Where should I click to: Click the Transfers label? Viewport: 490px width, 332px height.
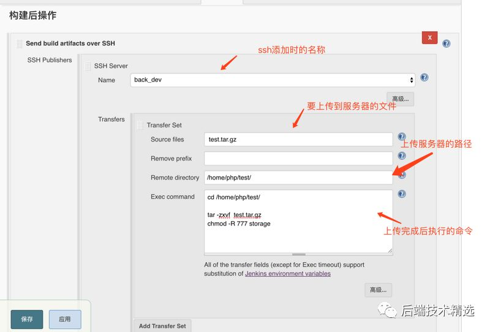pos(111,119)
